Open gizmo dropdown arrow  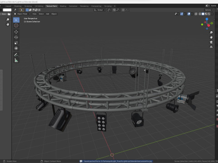(185, 14)
